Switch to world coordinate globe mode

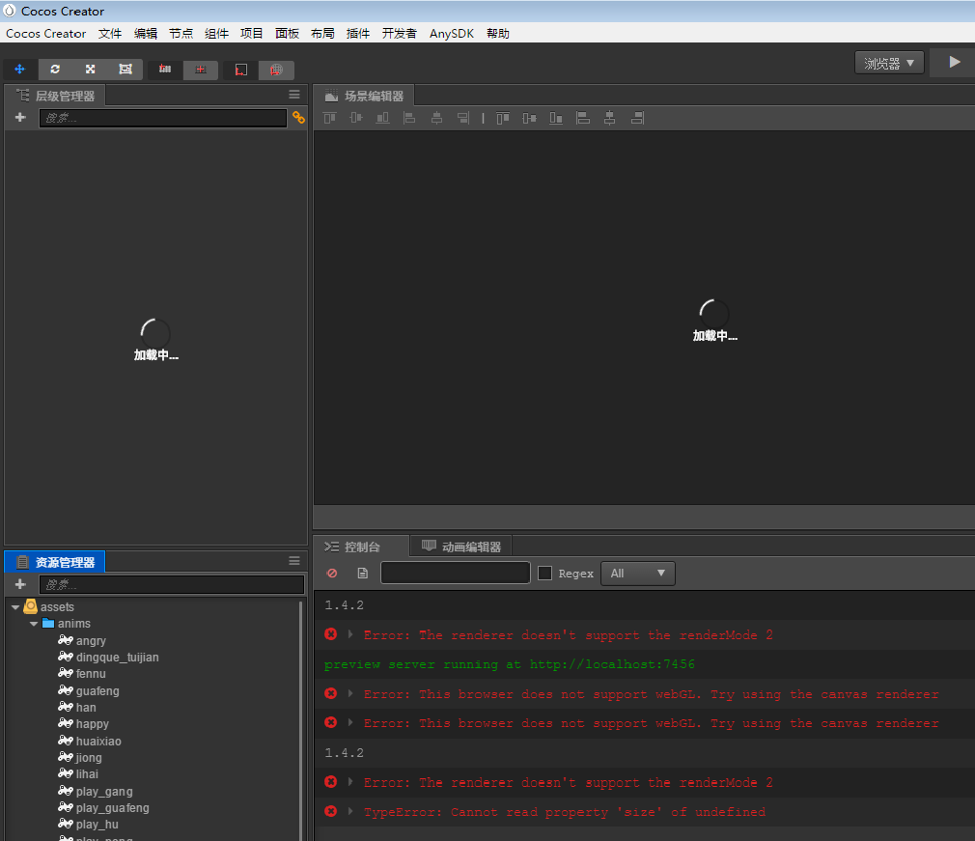point(276,70)
